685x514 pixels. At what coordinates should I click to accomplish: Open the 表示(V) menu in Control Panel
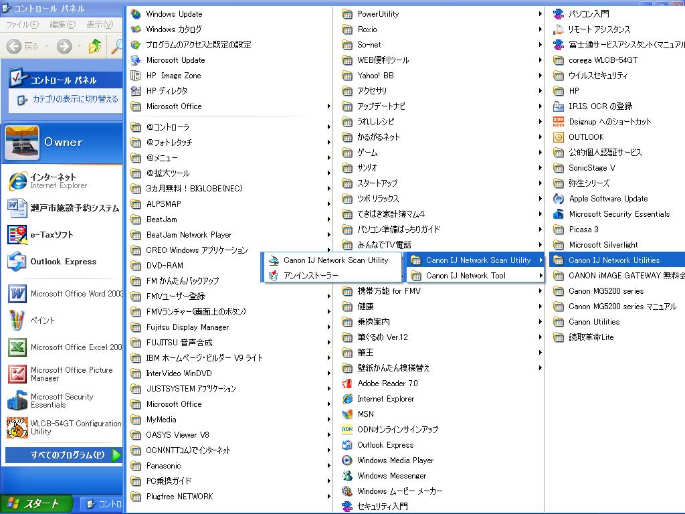[100, 25]
